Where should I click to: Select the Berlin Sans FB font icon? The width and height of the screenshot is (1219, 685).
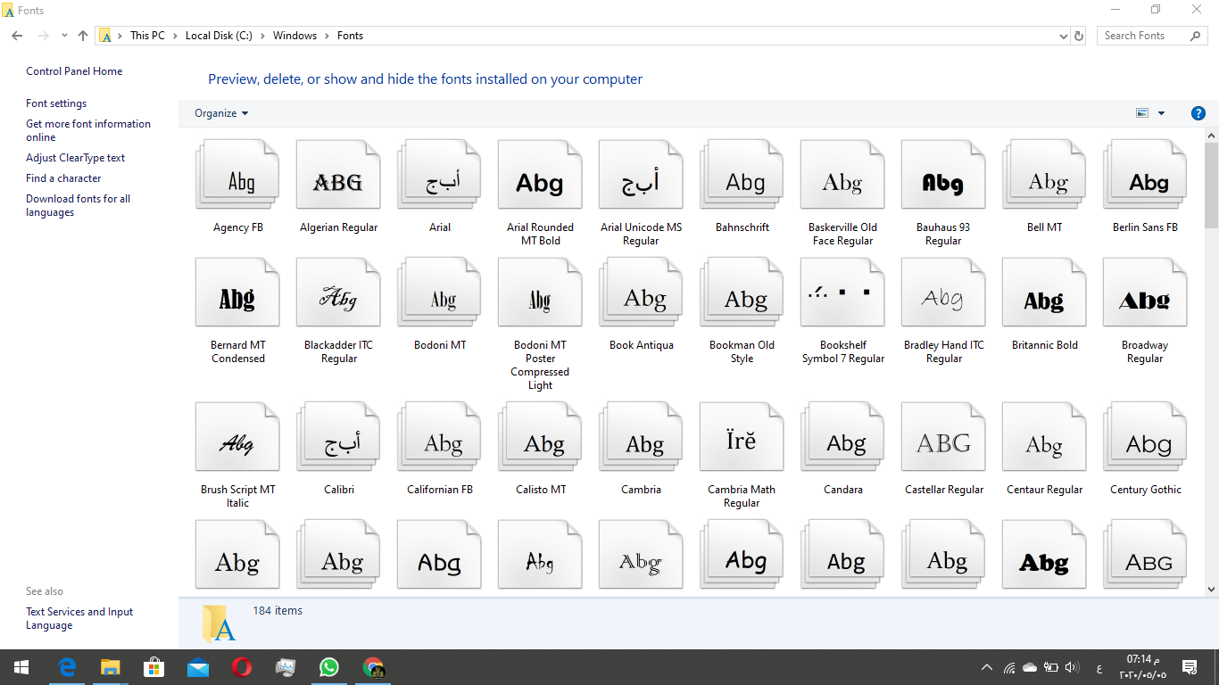click(1146, 176)
